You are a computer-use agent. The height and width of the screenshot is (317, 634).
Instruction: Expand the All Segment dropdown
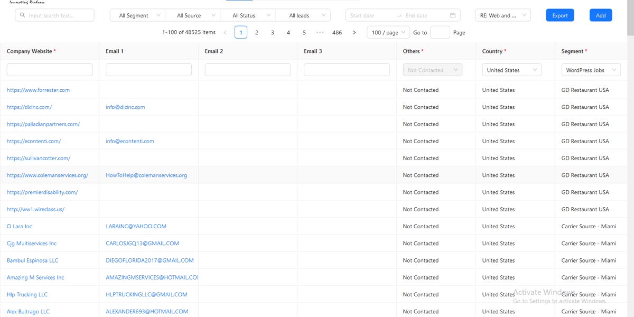pos(137,15)
